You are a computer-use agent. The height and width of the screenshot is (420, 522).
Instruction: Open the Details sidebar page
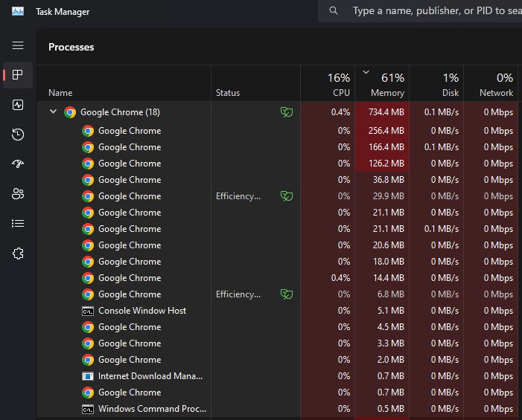tap(18, 224)
